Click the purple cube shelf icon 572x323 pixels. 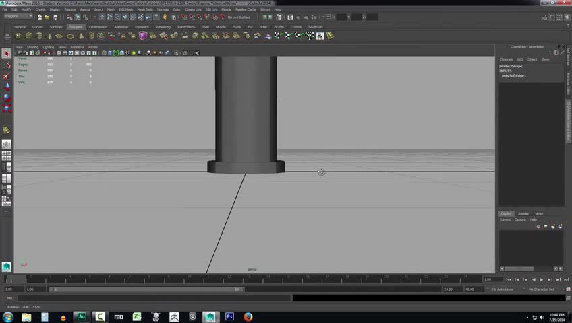coord(143,36)
